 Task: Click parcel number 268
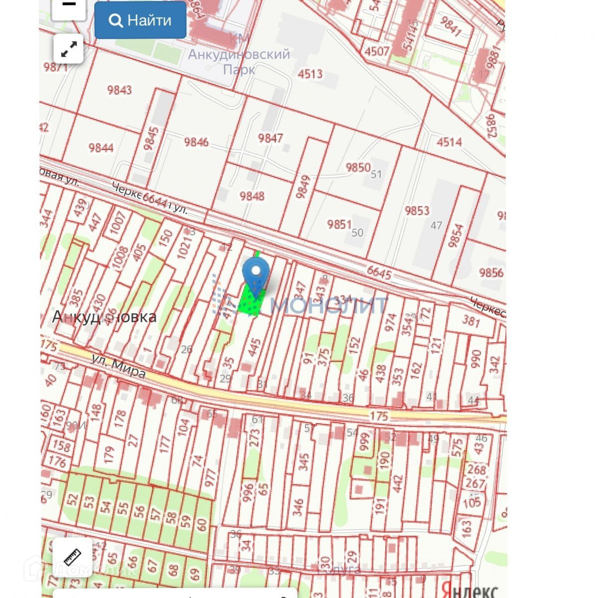476,470
